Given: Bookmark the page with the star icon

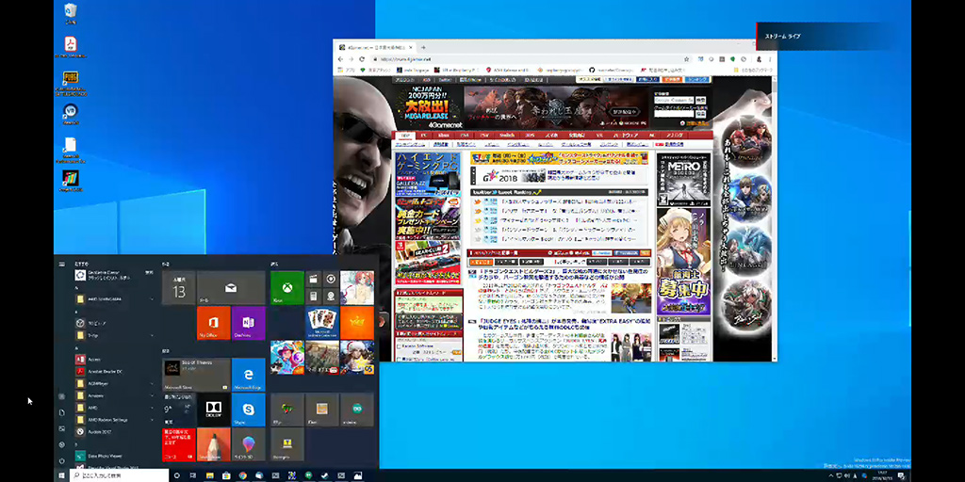Looking at the screenshot, I should [684, 58].
